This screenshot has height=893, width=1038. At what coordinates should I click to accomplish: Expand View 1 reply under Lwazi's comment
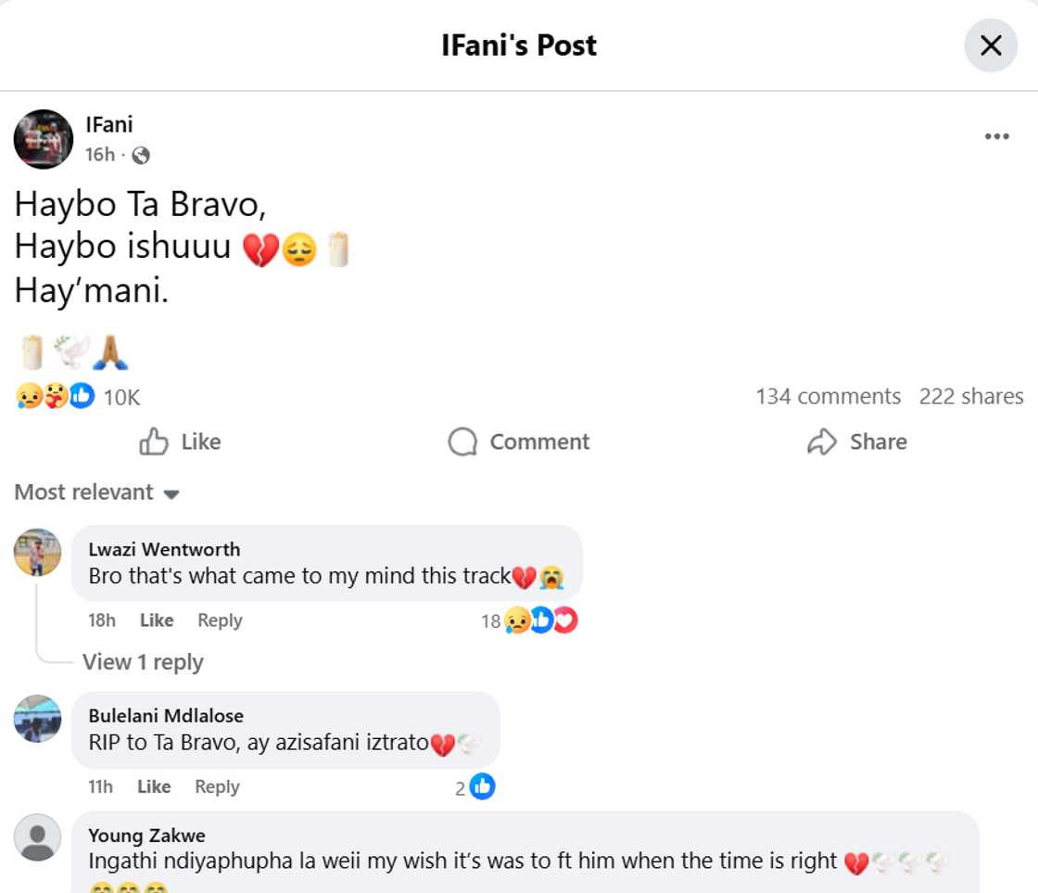(x=143, y=662)
